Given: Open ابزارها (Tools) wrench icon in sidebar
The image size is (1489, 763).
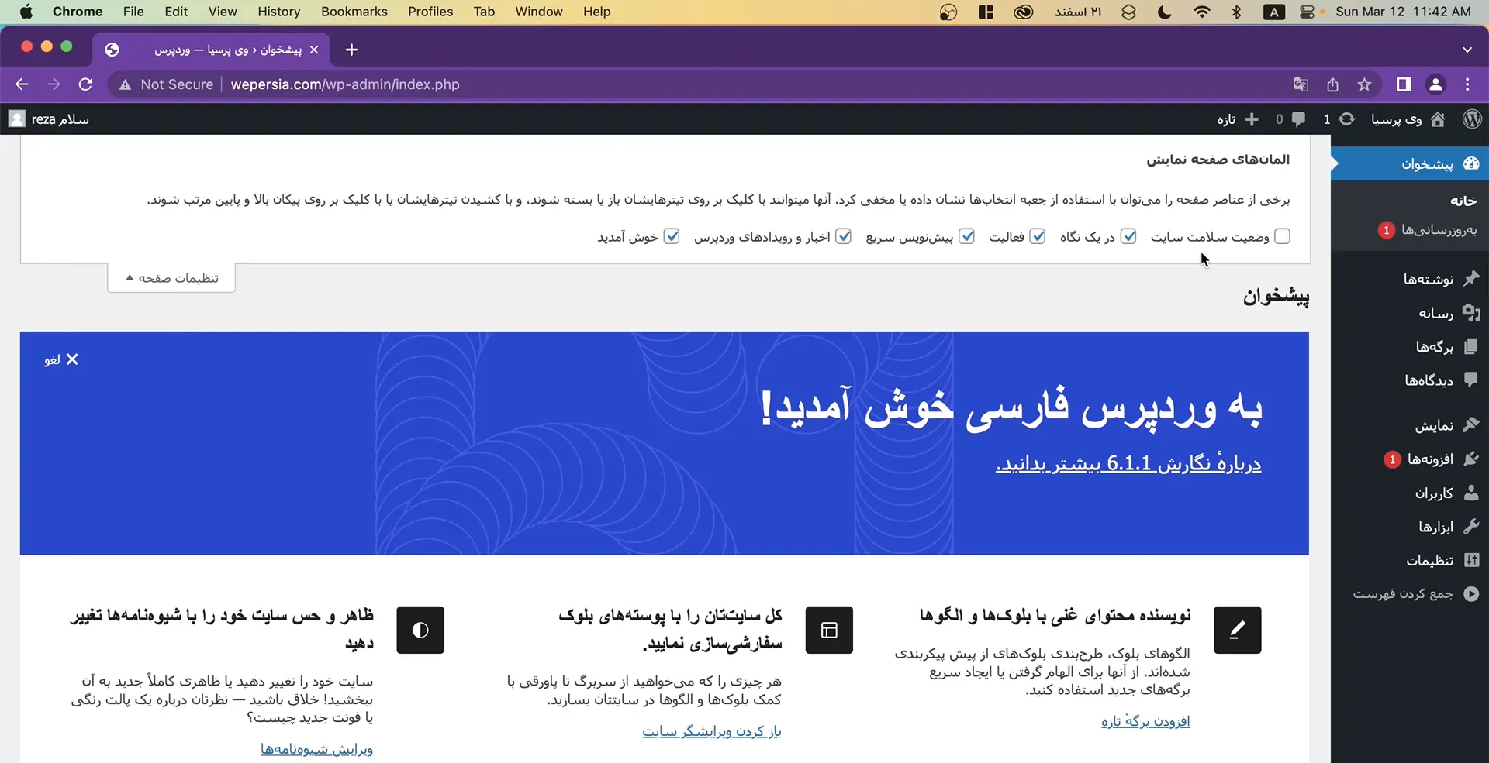Looking at the screenshot, I should [x=1471, y=526].
